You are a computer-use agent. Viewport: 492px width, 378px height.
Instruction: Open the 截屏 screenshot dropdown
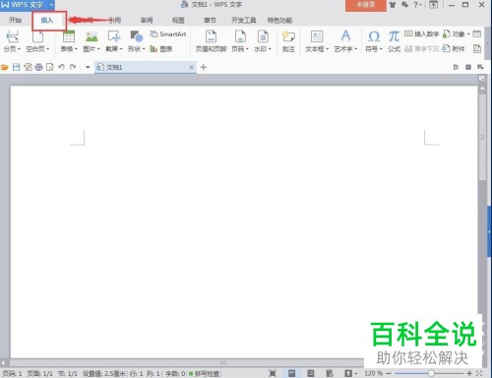114,41
